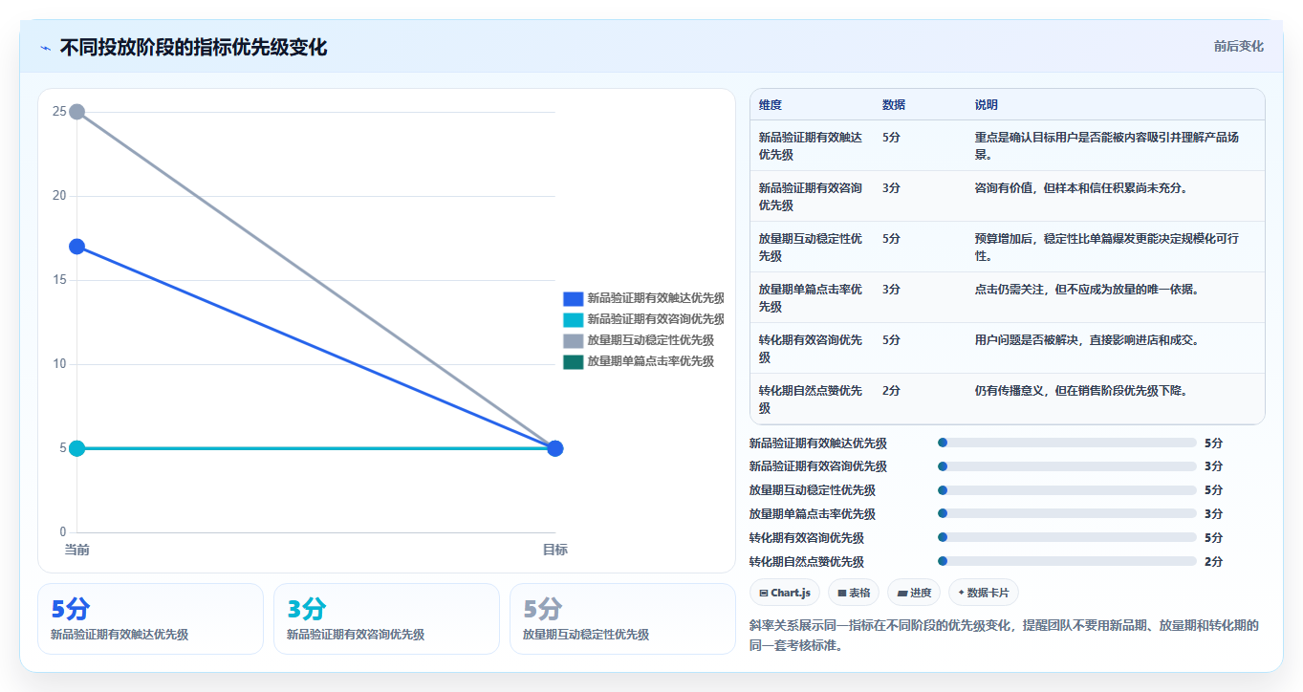This screenshot has height=692, width=1303.
Task: Click table row 转化期自然点赞优先级
Action: pos(1008,399)
